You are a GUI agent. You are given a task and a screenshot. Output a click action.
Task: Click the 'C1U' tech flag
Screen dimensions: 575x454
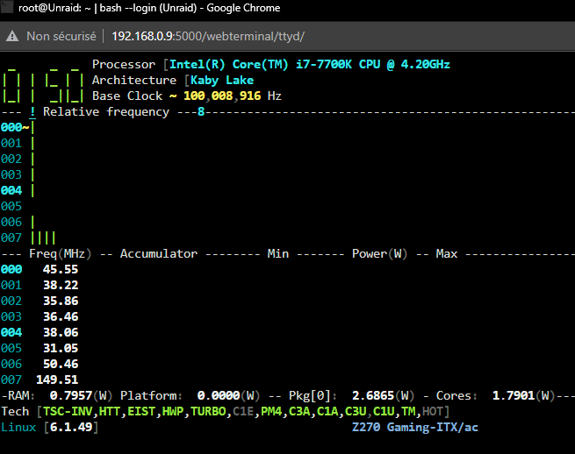click(384, 412)
